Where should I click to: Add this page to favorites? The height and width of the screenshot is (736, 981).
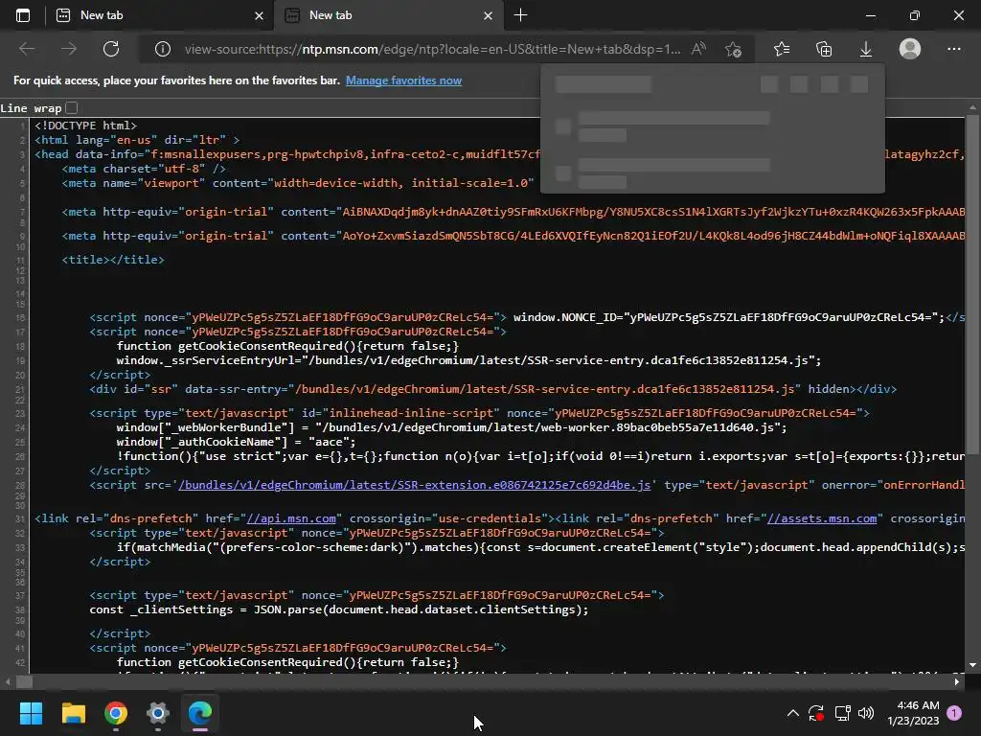click(x=733, y=49)
